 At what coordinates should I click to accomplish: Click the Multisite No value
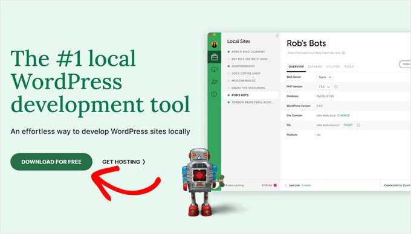[319, 134]
